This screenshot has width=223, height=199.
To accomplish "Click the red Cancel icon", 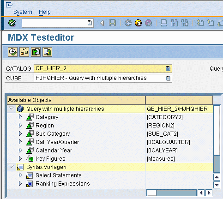I will coord(149,23).
